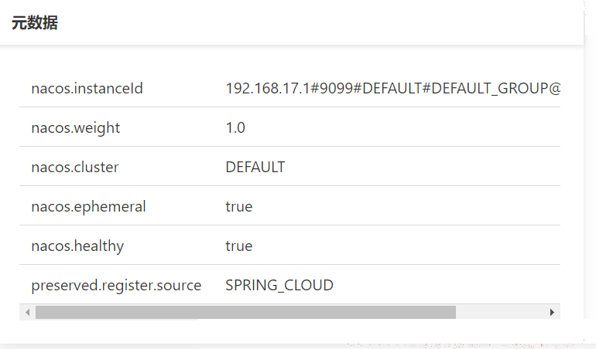Click the true value for nacos.healthy
The width and height of the screenshot is (596, 349).
click(x=238, y=246)
